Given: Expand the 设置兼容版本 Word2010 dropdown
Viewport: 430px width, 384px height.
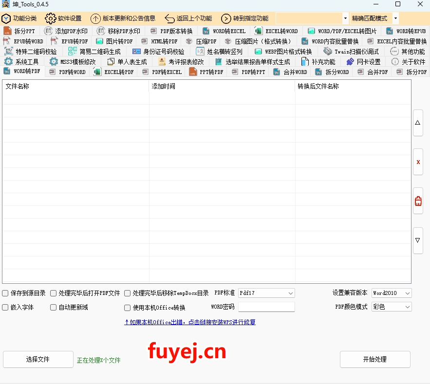Looking at the screenshot, I should coord(408,293).
